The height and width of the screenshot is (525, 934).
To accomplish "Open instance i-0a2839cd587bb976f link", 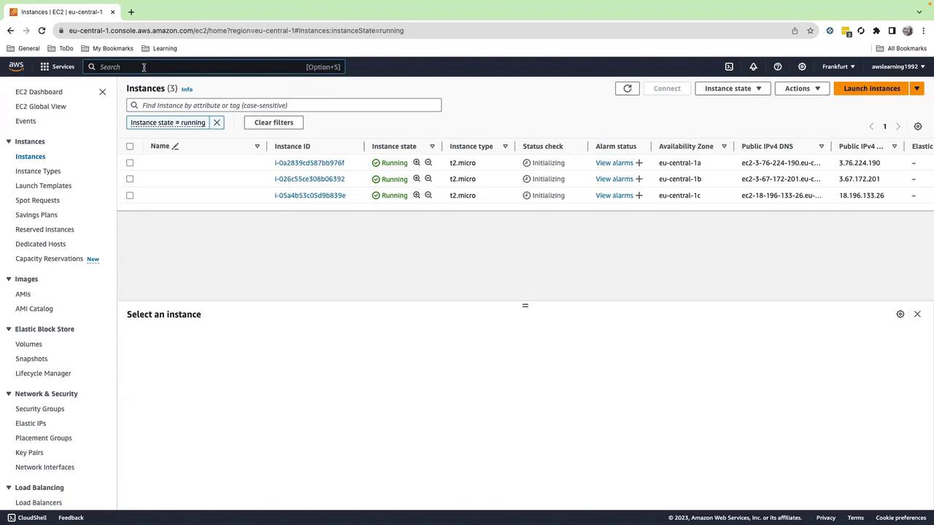I will tap(309, 163).
